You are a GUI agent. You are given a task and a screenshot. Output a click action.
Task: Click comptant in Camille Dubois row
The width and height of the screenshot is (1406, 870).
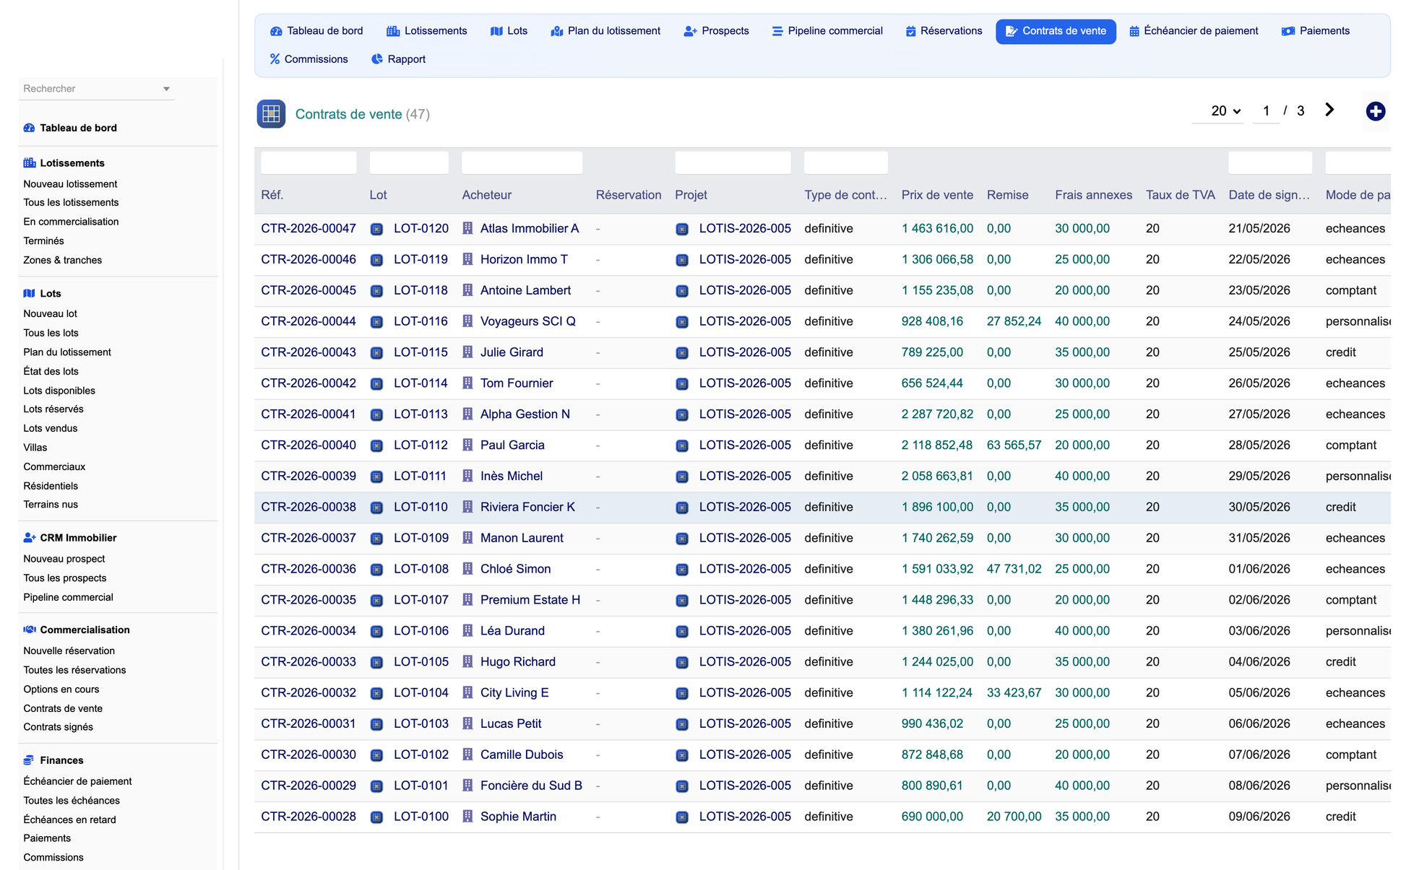point(1350,754)
